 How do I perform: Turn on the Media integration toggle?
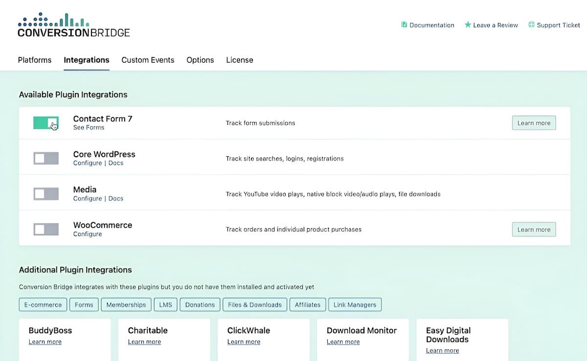[x=46, y=194]
